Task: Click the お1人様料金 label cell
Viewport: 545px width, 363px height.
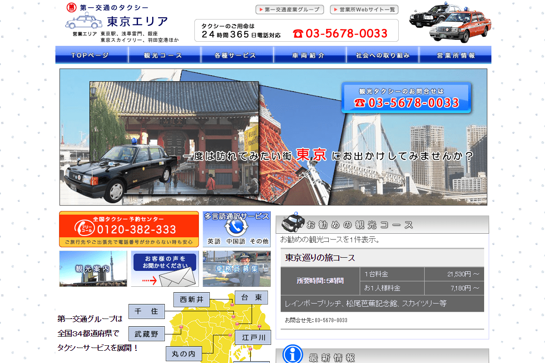Action: point(392,288)
